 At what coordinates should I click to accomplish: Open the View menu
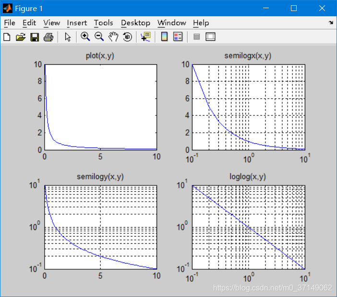point(51,23)
